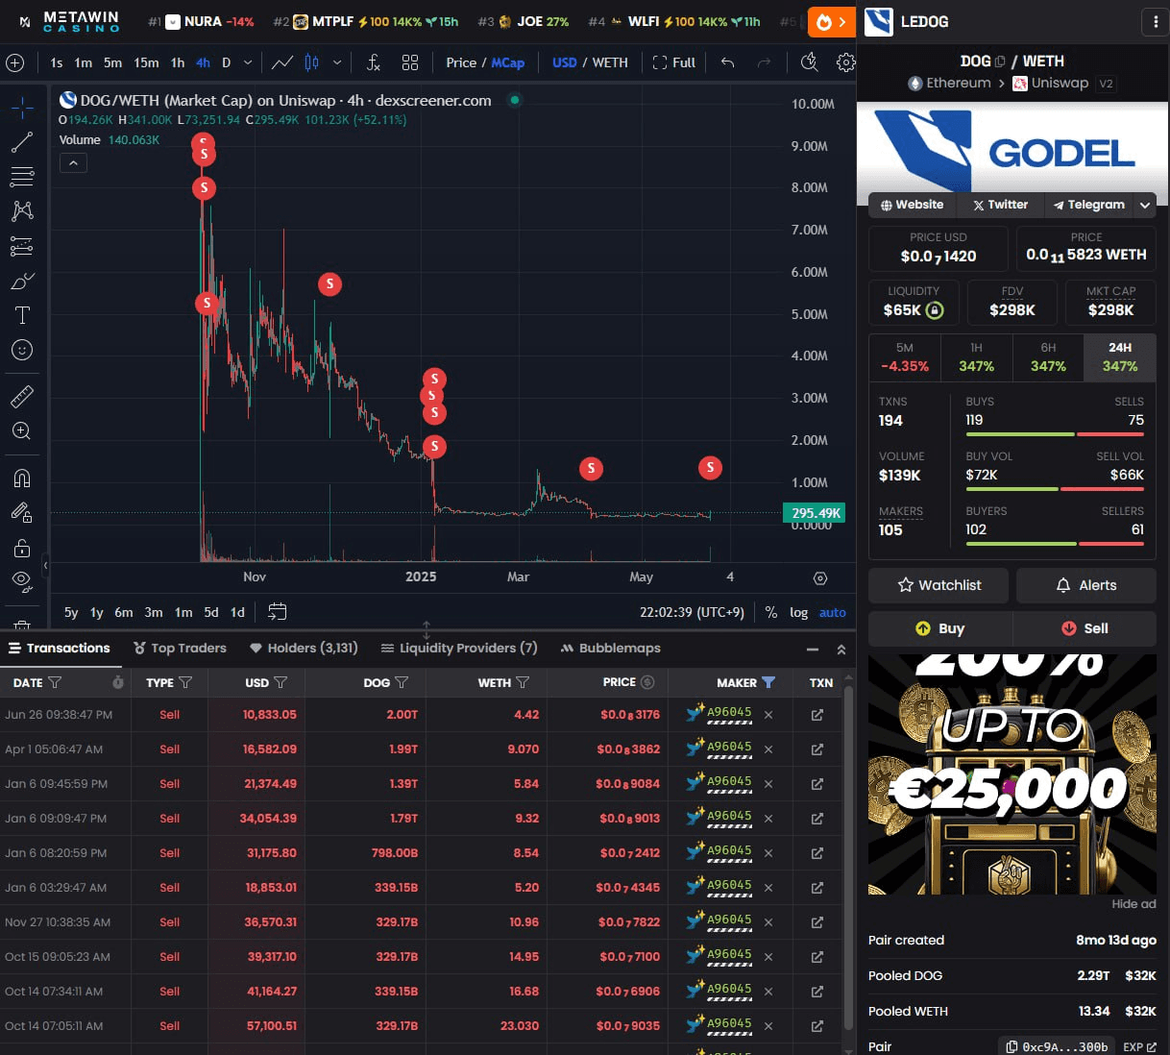The width and height of the screenshot is (1170, 1055).
Task: Activate the zoom in tool
Action: click(22, 430)
